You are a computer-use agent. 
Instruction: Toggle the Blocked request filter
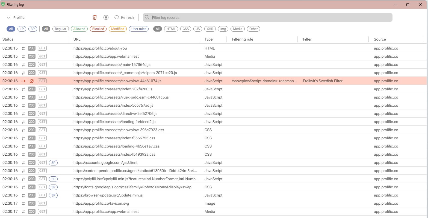pyautogui.click(x=98, y=29)
